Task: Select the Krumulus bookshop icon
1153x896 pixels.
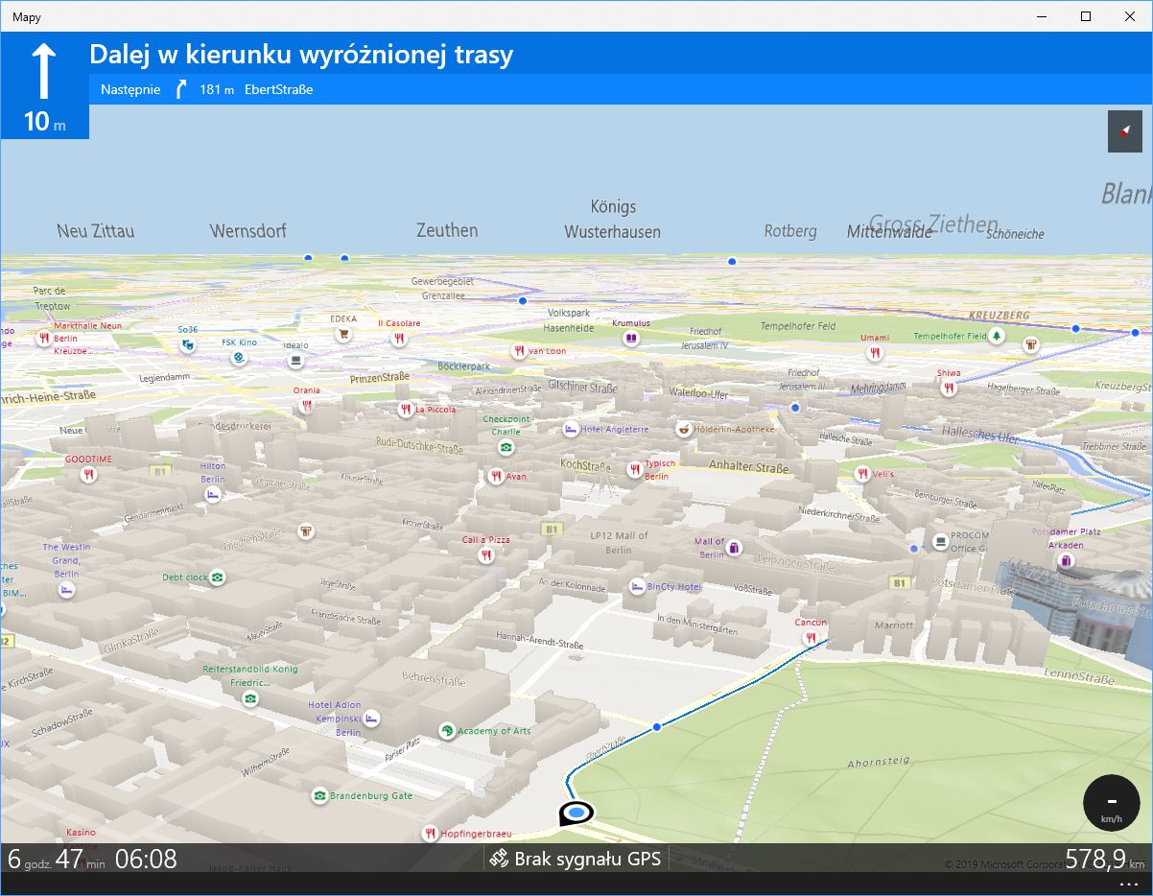Action: click(630, 339)
